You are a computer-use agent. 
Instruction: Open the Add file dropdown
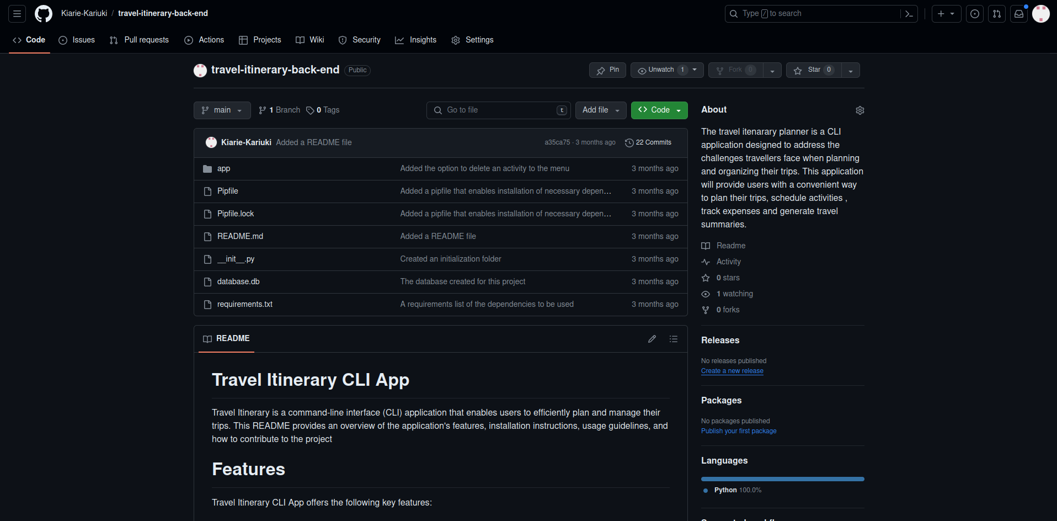pos(601,110)
